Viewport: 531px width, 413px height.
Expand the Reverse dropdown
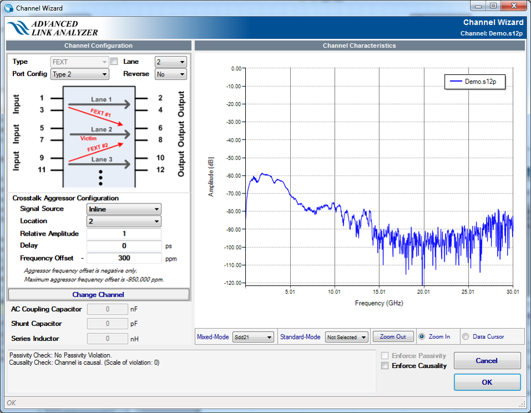tap(171, 74)
